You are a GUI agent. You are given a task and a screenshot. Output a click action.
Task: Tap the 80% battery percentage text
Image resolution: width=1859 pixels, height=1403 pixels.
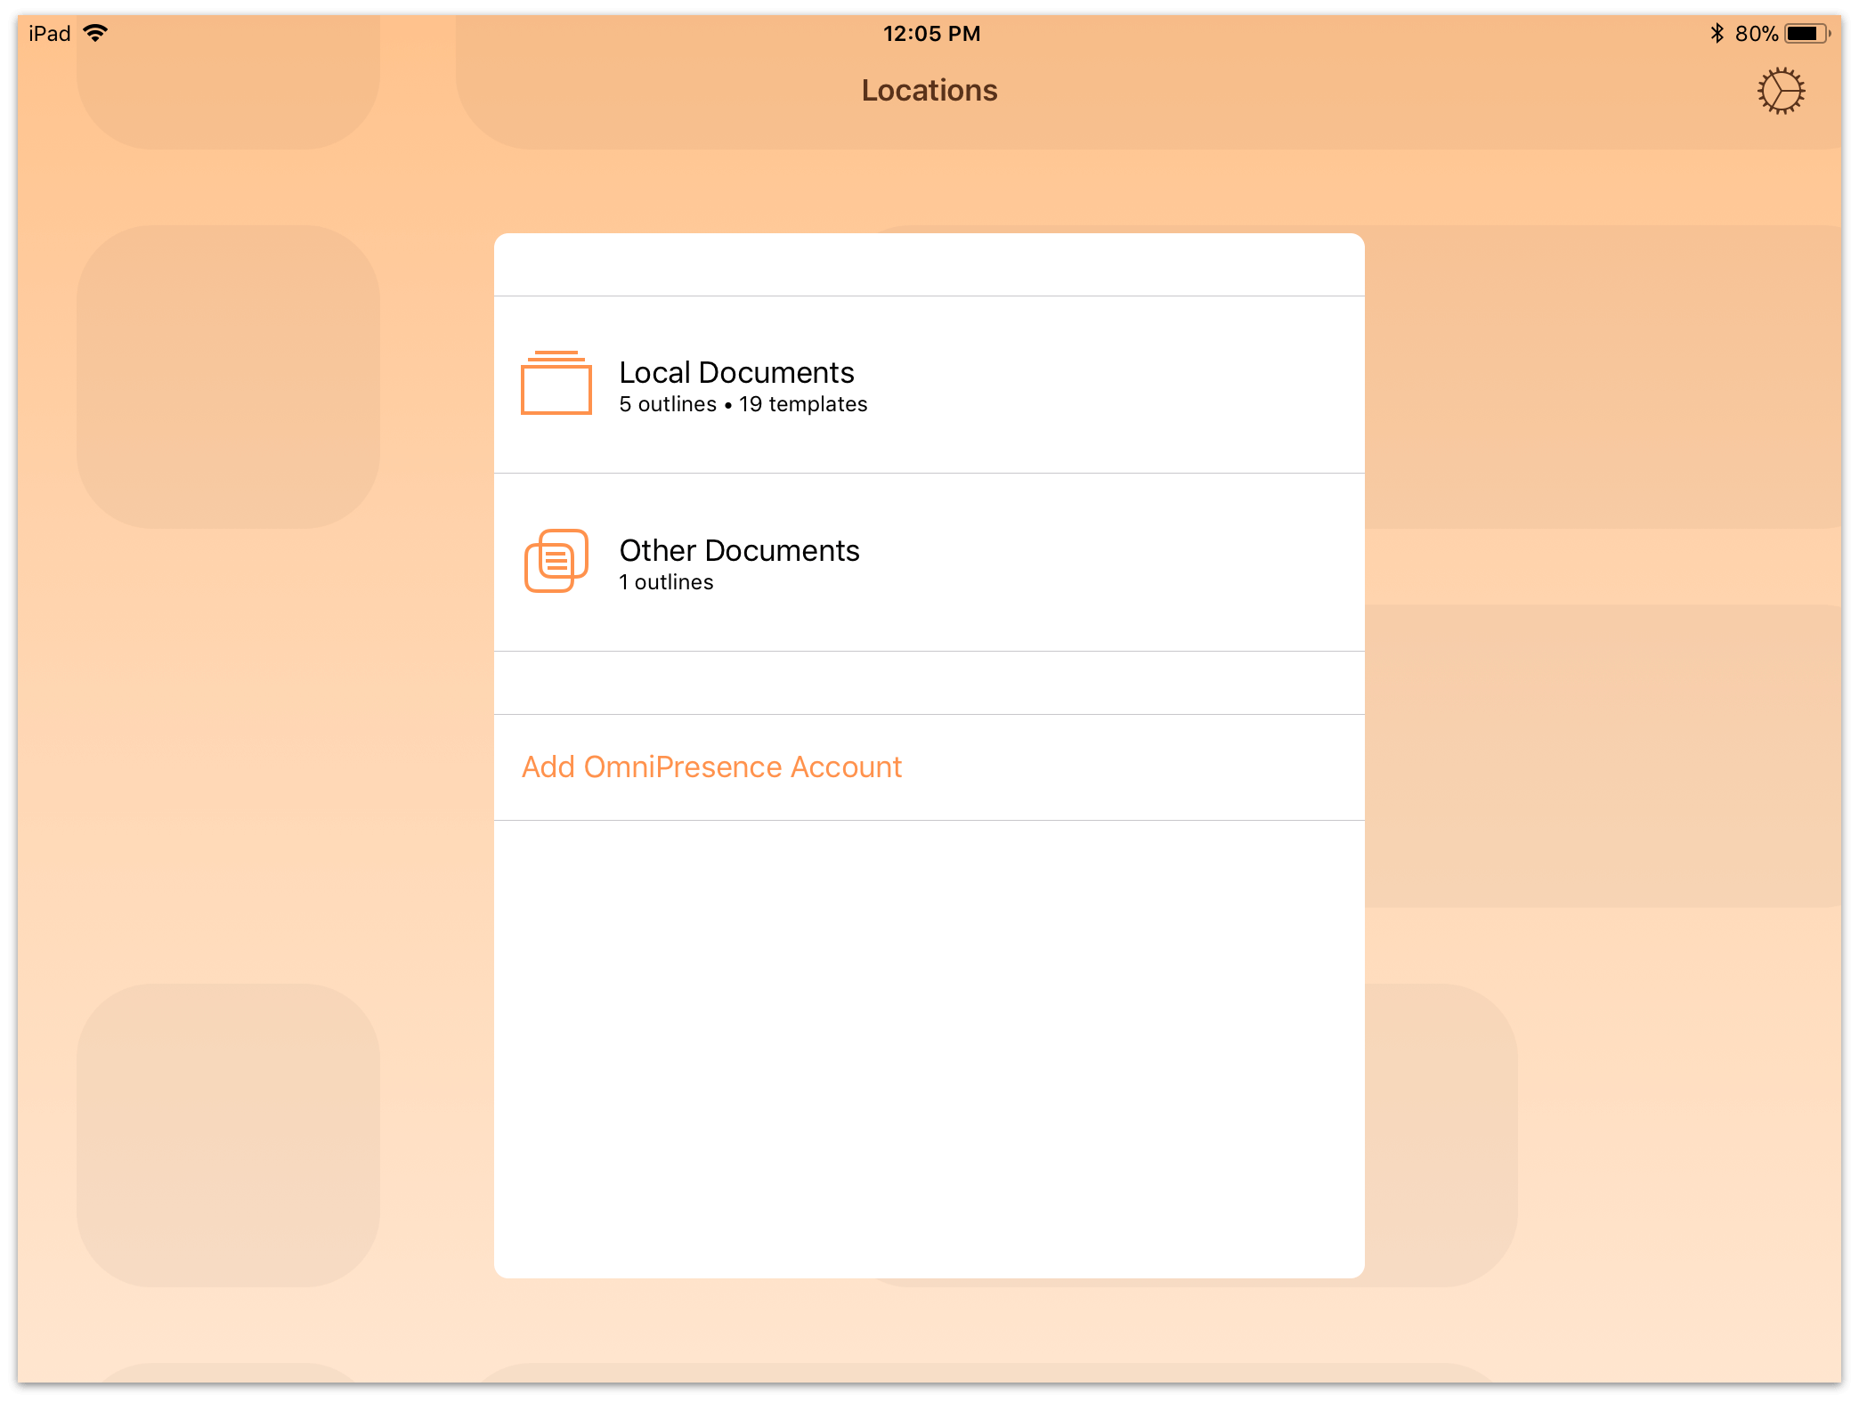(1756, 34)
